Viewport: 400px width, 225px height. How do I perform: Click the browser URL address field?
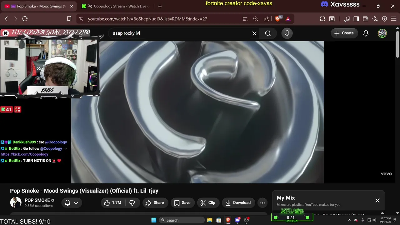tap(162, 19)
